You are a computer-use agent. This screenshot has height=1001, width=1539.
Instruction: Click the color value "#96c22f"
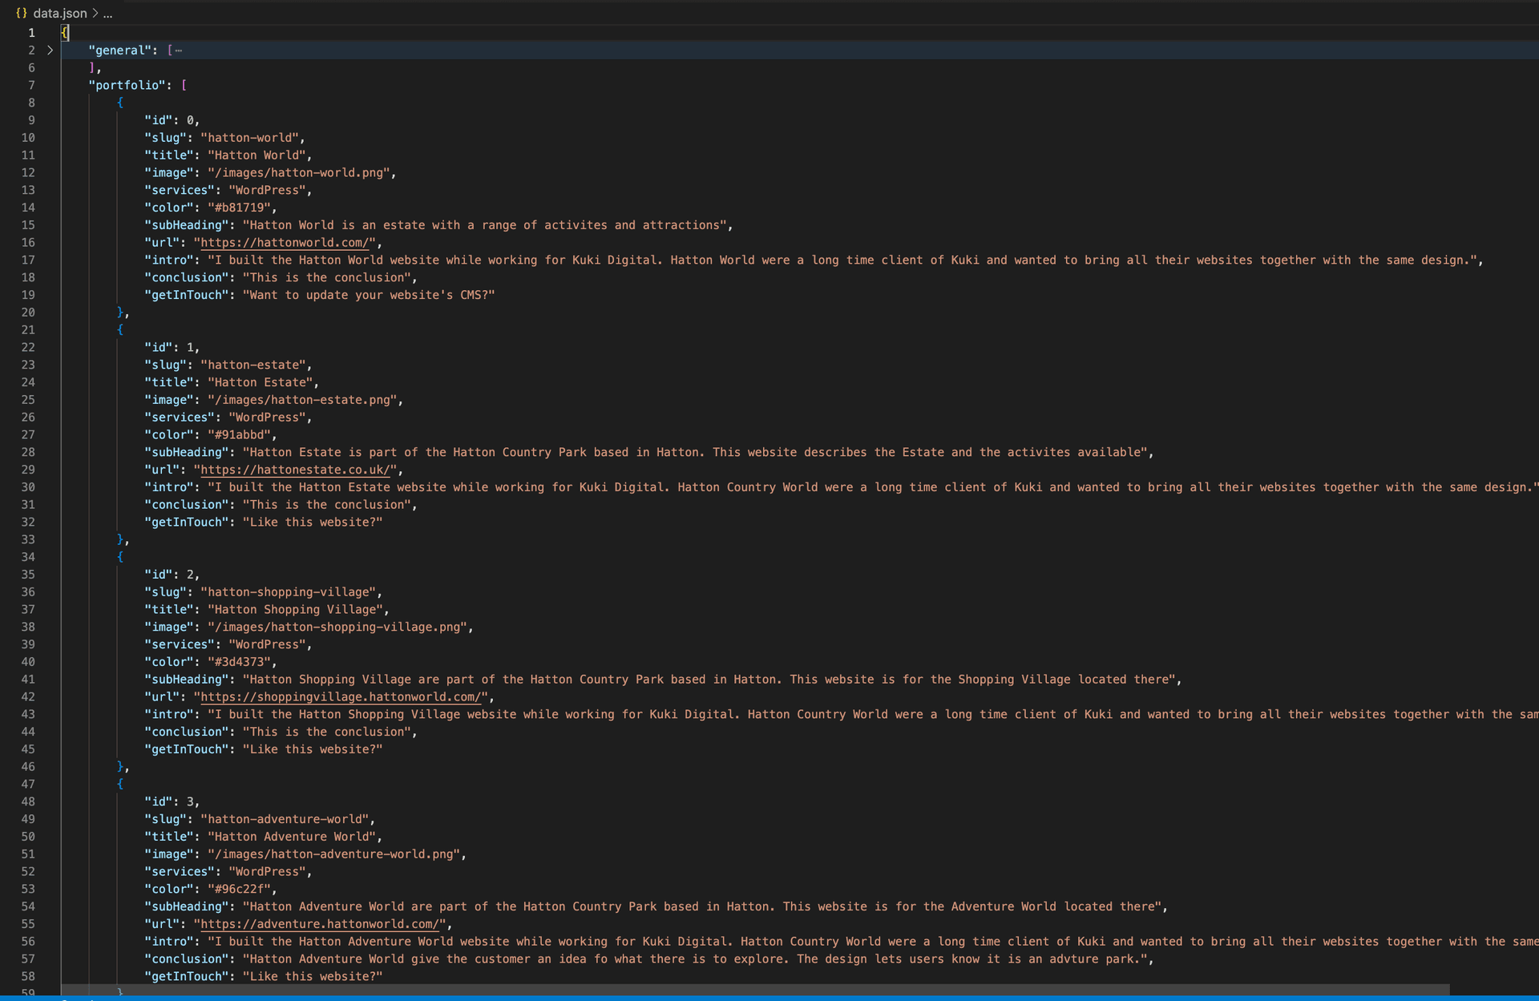click(x=239, y=890)
